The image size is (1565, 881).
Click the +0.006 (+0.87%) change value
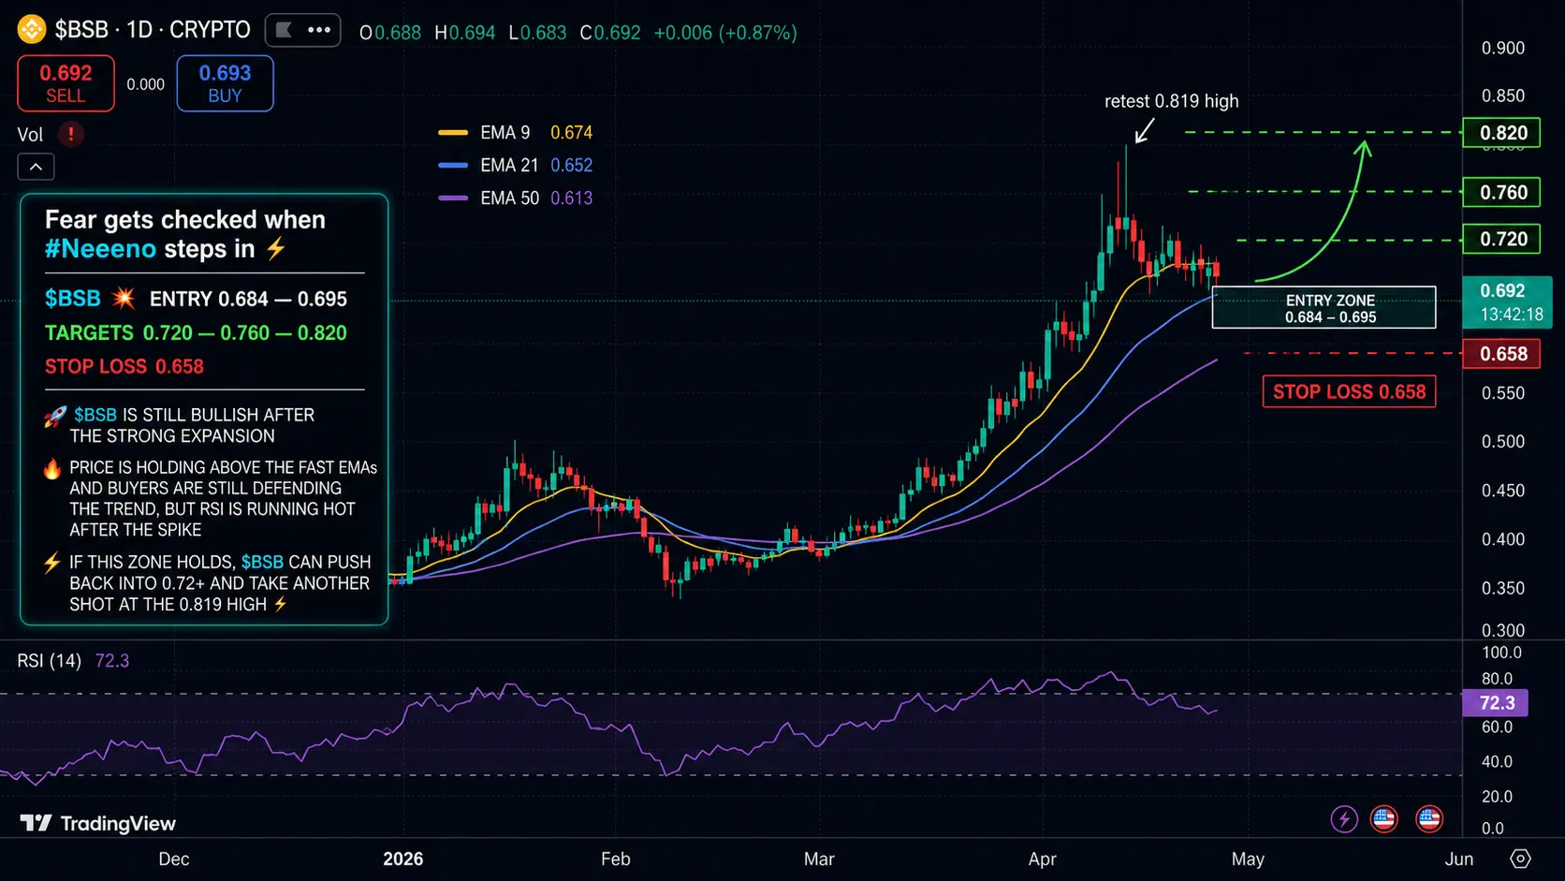[725, 33]
